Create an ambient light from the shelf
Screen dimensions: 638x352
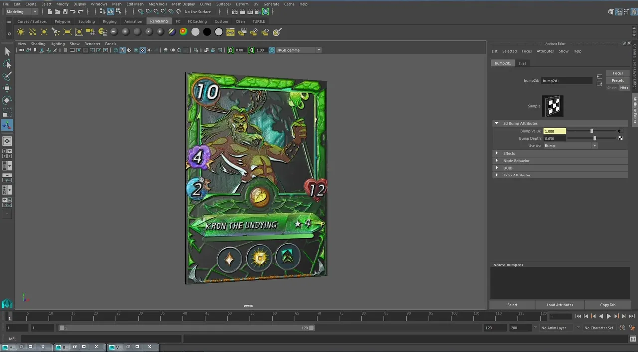pyautogui.click(x=21, y=32)
